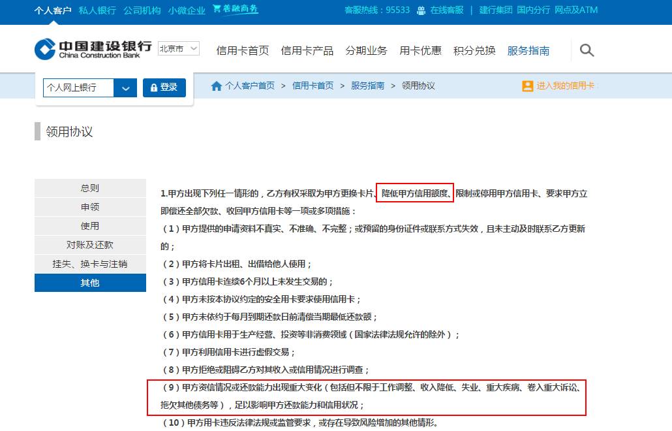Click clause (10) 违反法律法规 text
Viewport: 672px width, 431px height.
pyautogui.click(x=300, y=423)
